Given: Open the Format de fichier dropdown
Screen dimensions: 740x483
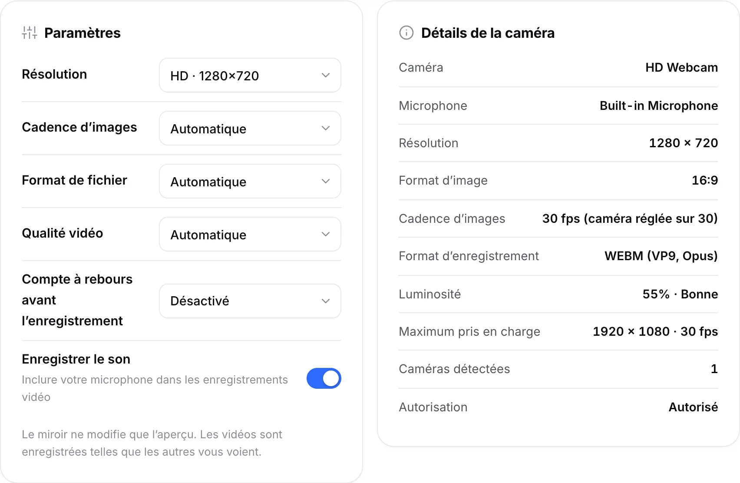Looking at the screenshot, I should (250, 181).
